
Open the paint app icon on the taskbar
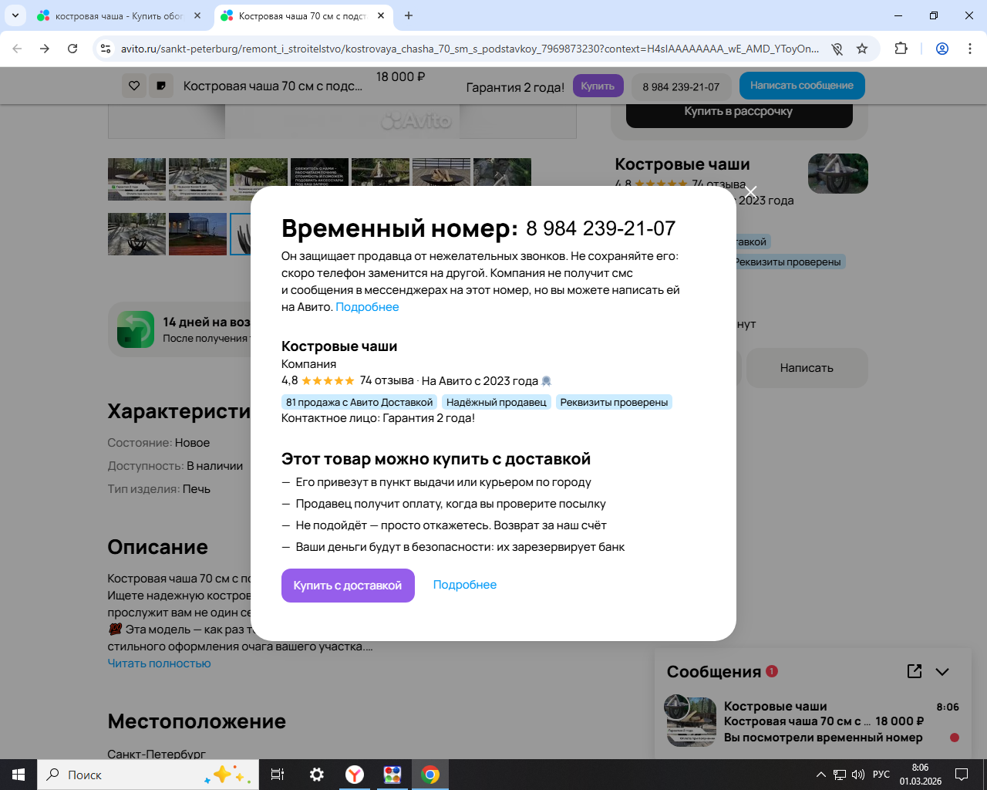point(392,775)
